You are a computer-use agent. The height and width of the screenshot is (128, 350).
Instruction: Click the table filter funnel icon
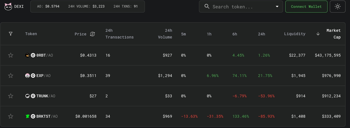click(11, 34)
